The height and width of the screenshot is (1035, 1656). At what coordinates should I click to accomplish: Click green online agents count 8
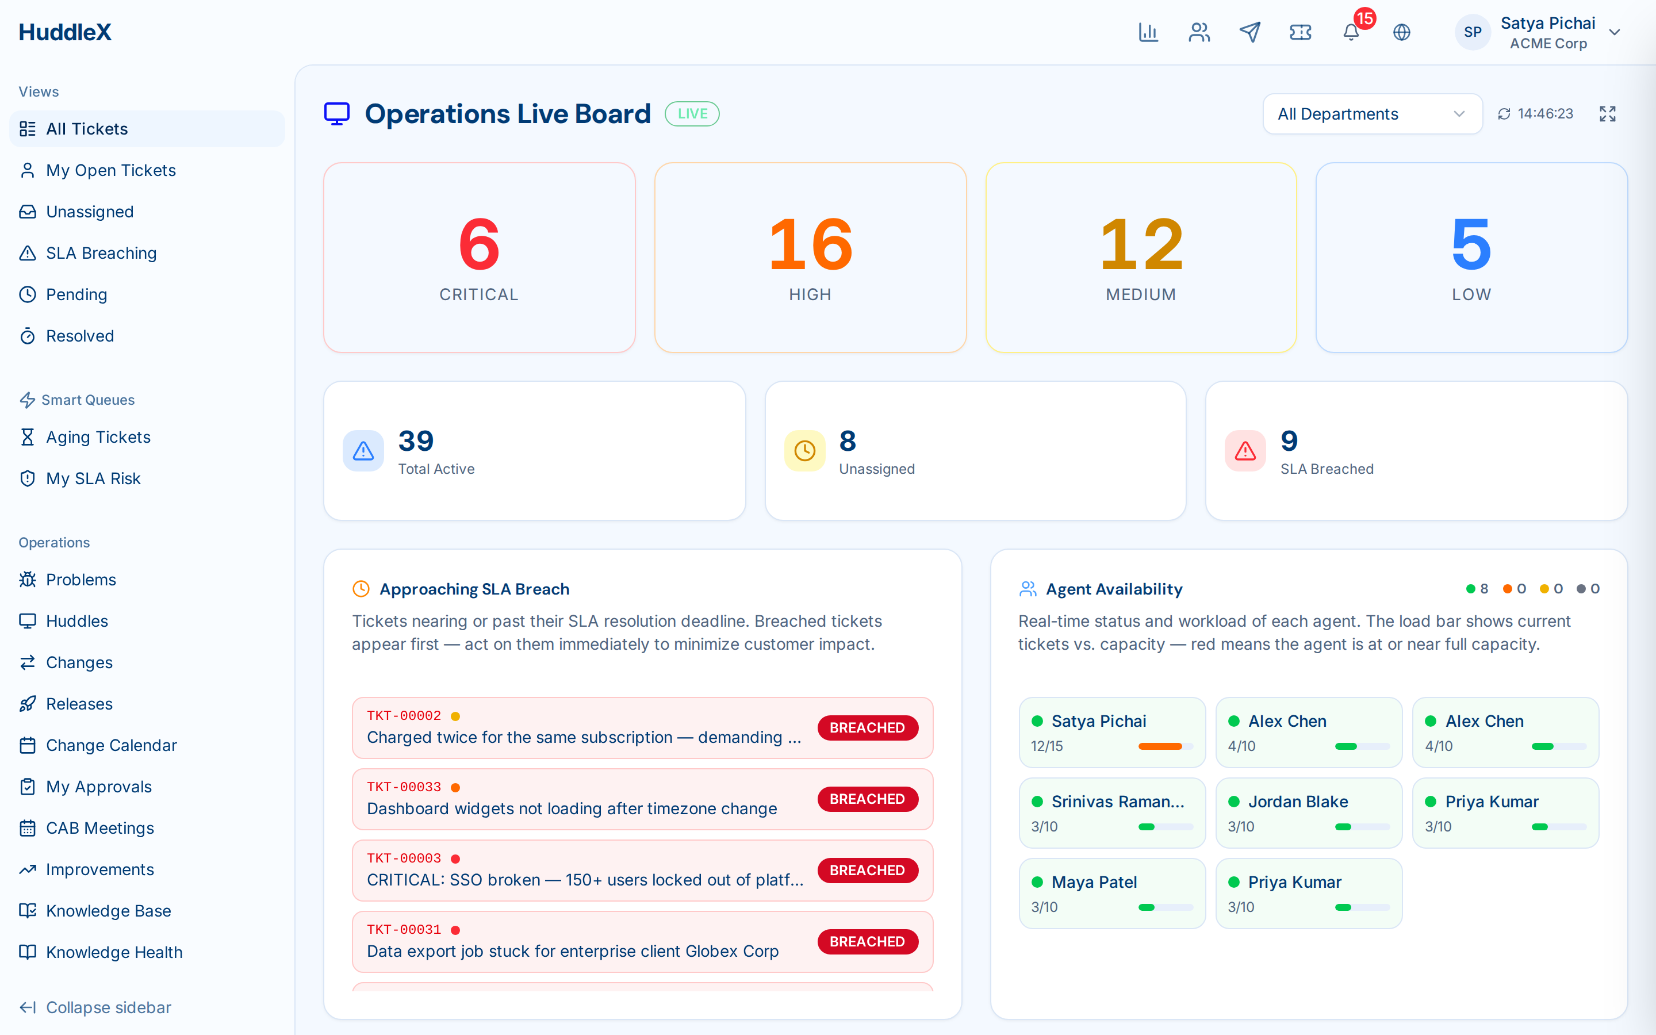pos(1477,589)
